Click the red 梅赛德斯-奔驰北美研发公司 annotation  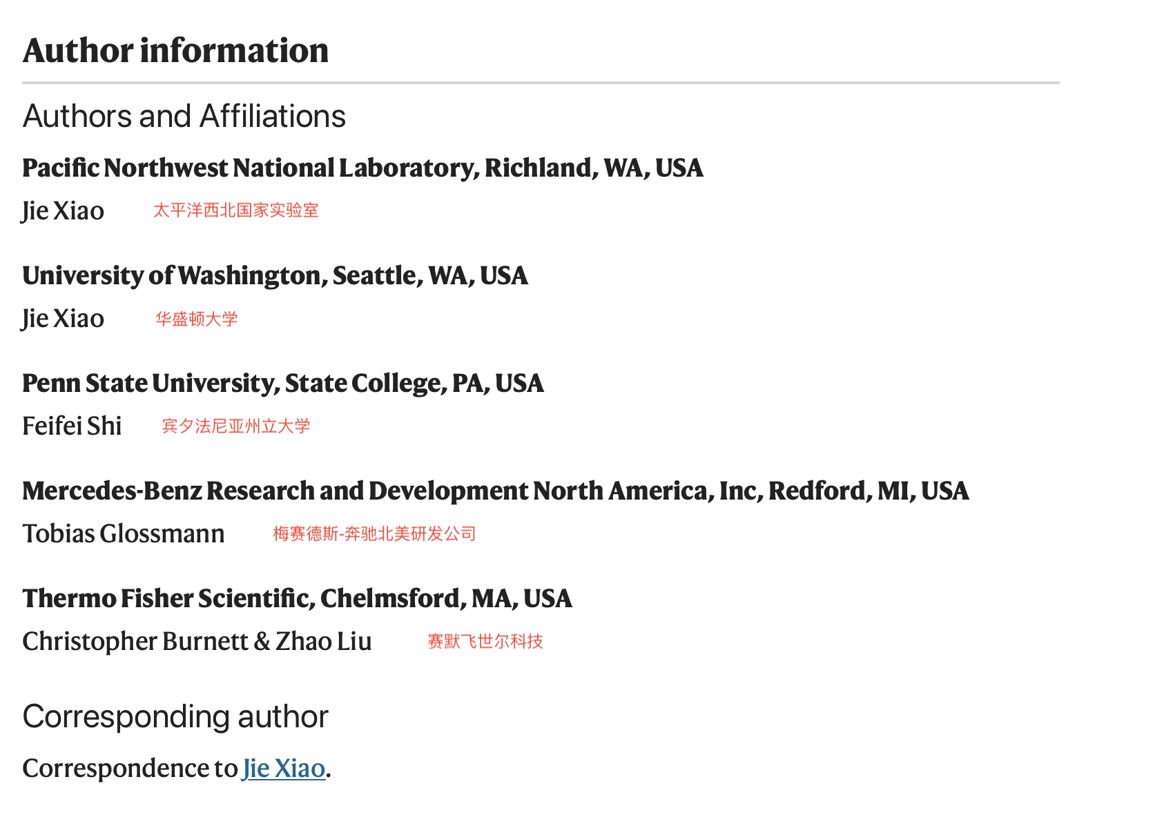click(374, 534)
